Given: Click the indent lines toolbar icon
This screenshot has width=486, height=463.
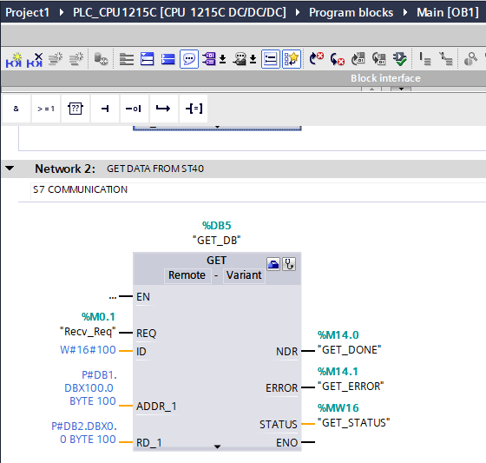Looking at the screenshot, I should click(x=425, y=59).
